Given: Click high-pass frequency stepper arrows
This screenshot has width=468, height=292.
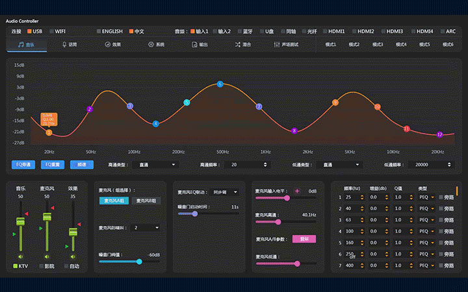Looking at the screenshot, I should [265, 164].
